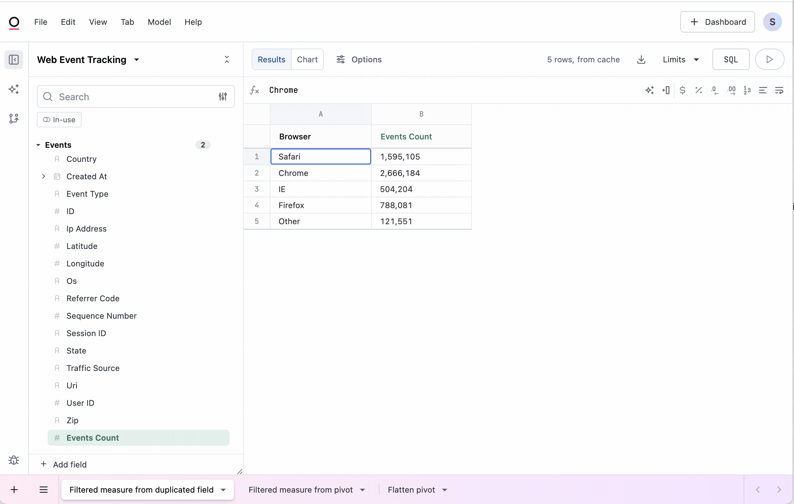Download the query results

coord(641,59)
